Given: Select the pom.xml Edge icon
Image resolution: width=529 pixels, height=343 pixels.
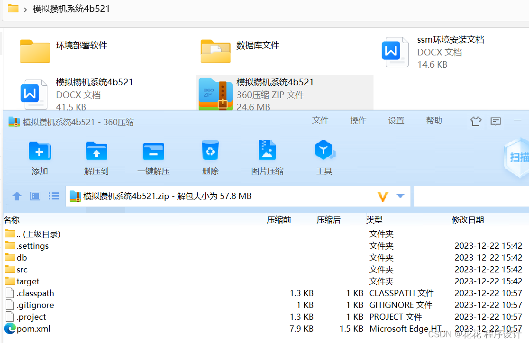Looking at the screenshot, I should pos(10,328).
